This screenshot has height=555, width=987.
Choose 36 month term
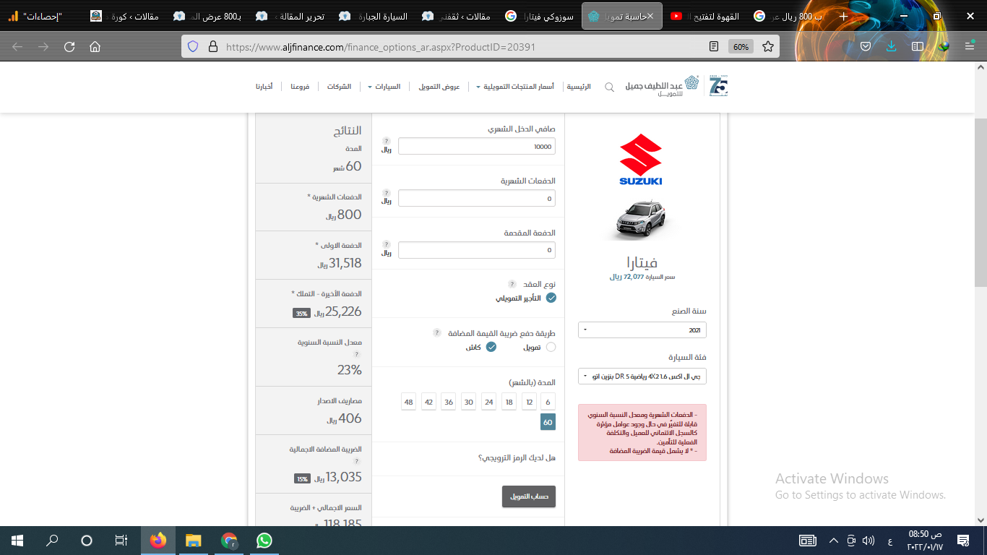(x=449, y=402)
